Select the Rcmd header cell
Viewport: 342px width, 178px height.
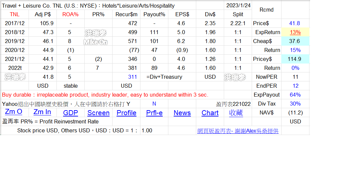pyautogui.click(x=267, y=10)
